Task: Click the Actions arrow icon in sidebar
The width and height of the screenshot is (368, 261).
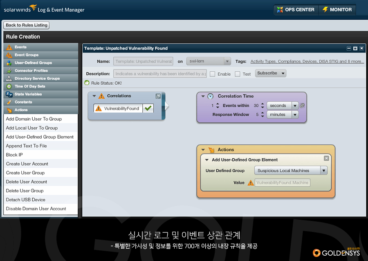Action: [x=9, y=110]
